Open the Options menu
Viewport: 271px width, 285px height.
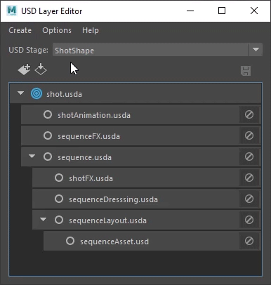57,30
